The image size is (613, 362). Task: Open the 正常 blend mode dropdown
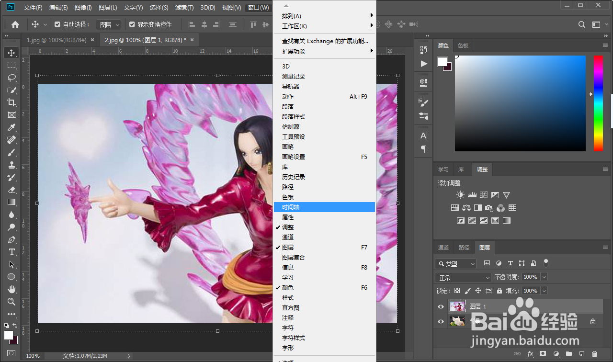463,277
